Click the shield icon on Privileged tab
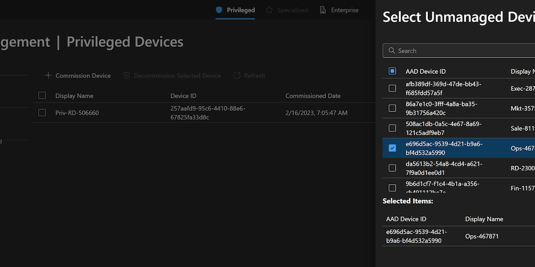 point(219,10)
